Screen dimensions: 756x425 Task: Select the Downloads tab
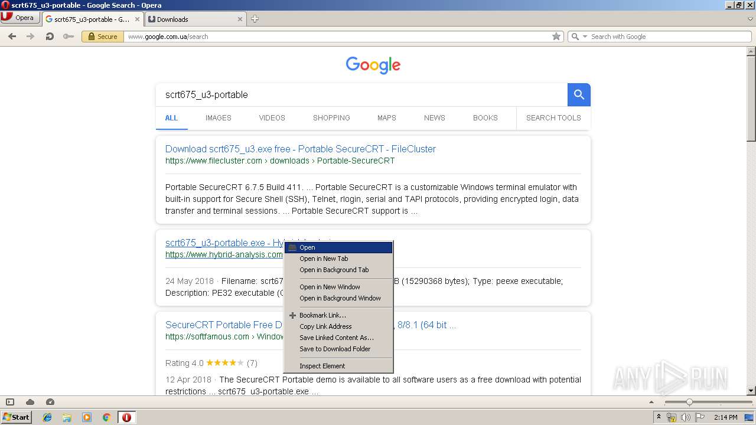tap(195, 19)
